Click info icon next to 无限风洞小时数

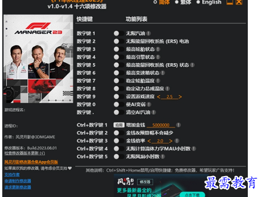(x=163, y=157)
